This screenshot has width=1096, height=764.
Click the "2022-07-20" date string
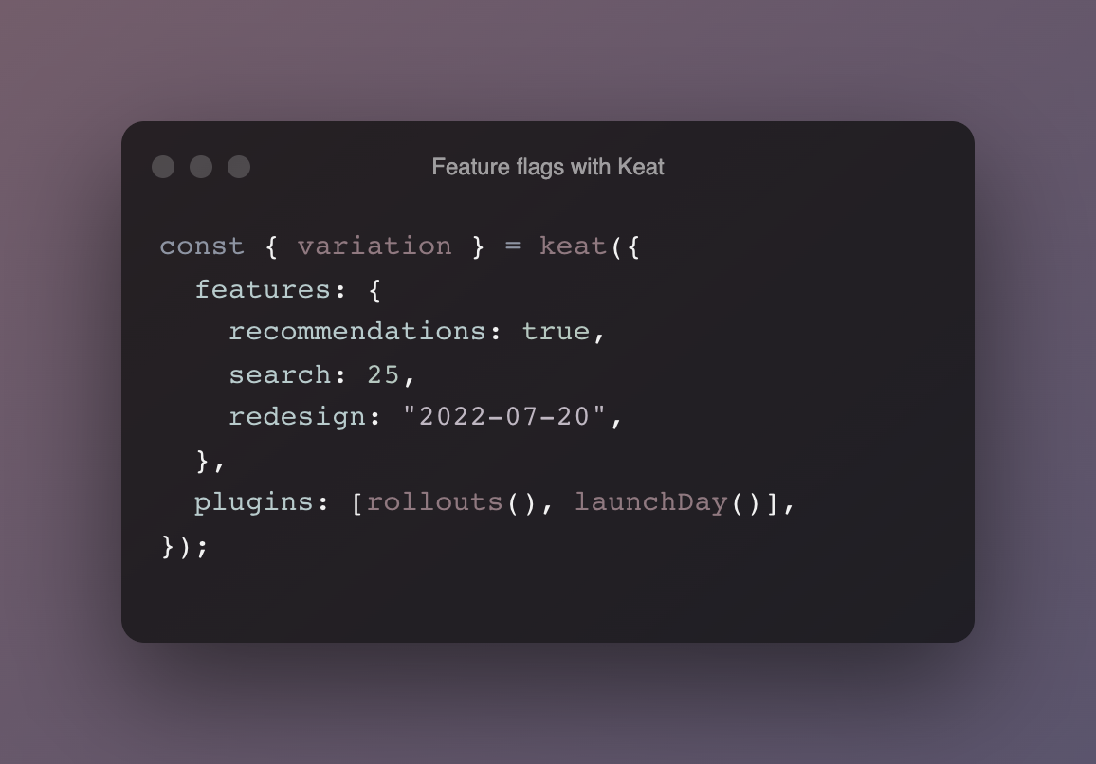[504, 417]
